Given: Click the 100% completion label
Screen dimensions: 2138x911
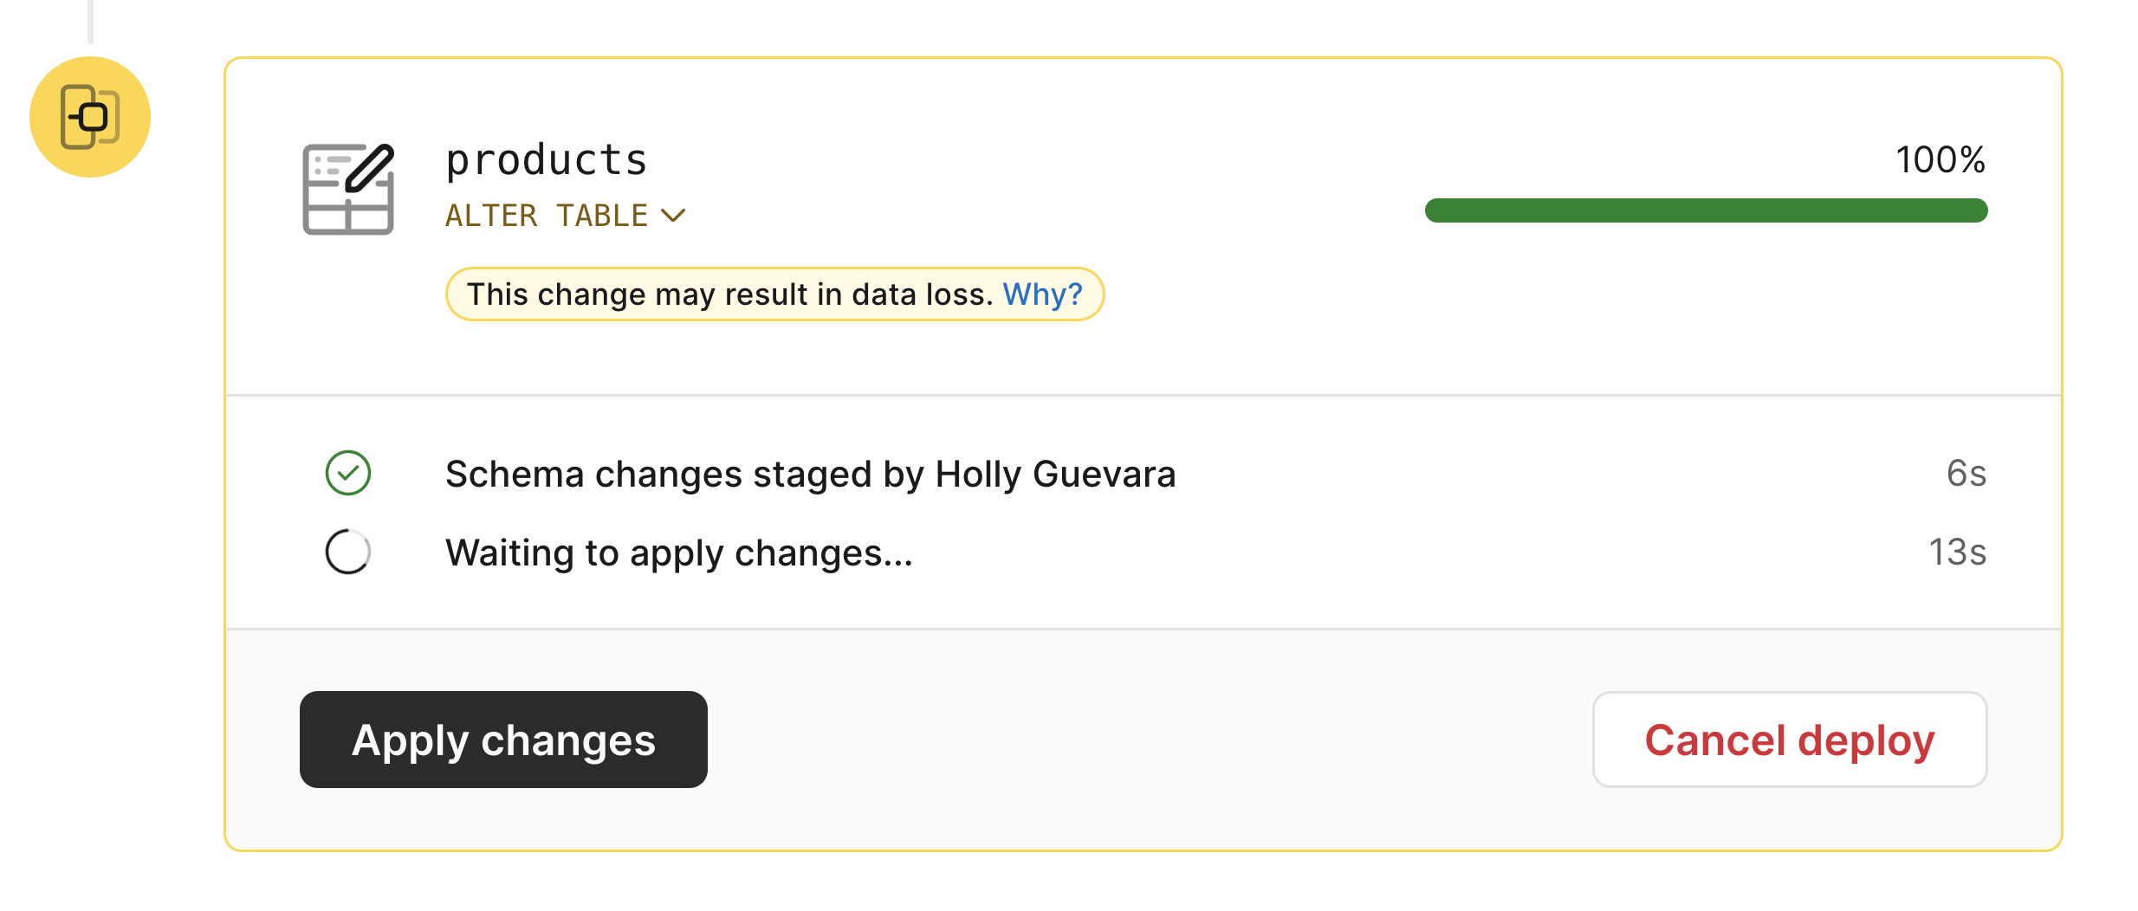Looking at the screenshot, I should click(x=1940, y=158).
